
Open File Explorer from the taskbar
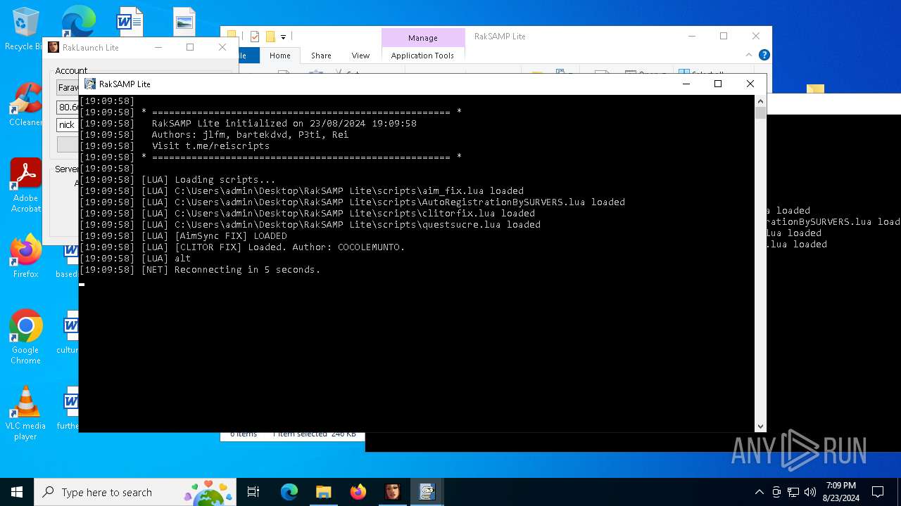point(323,492)
